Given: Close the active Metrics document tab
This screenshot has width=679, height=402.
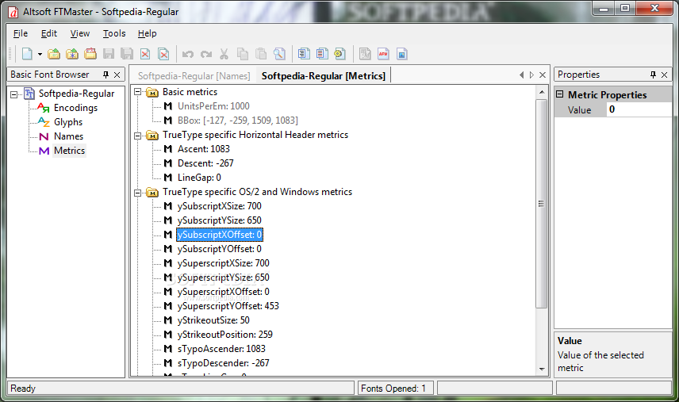Looking at the screenshot, I should 542,75.
